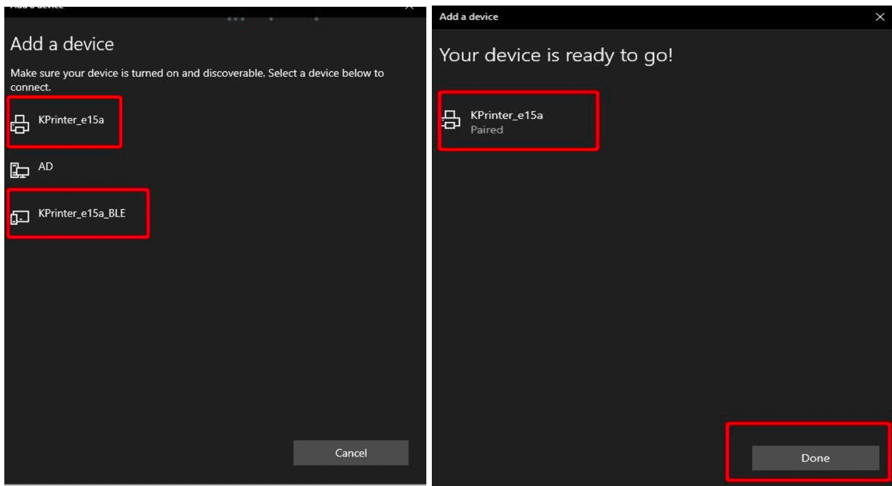
Task: Click 'Your device is ready to go!' heading
Action: click(556, 55)
